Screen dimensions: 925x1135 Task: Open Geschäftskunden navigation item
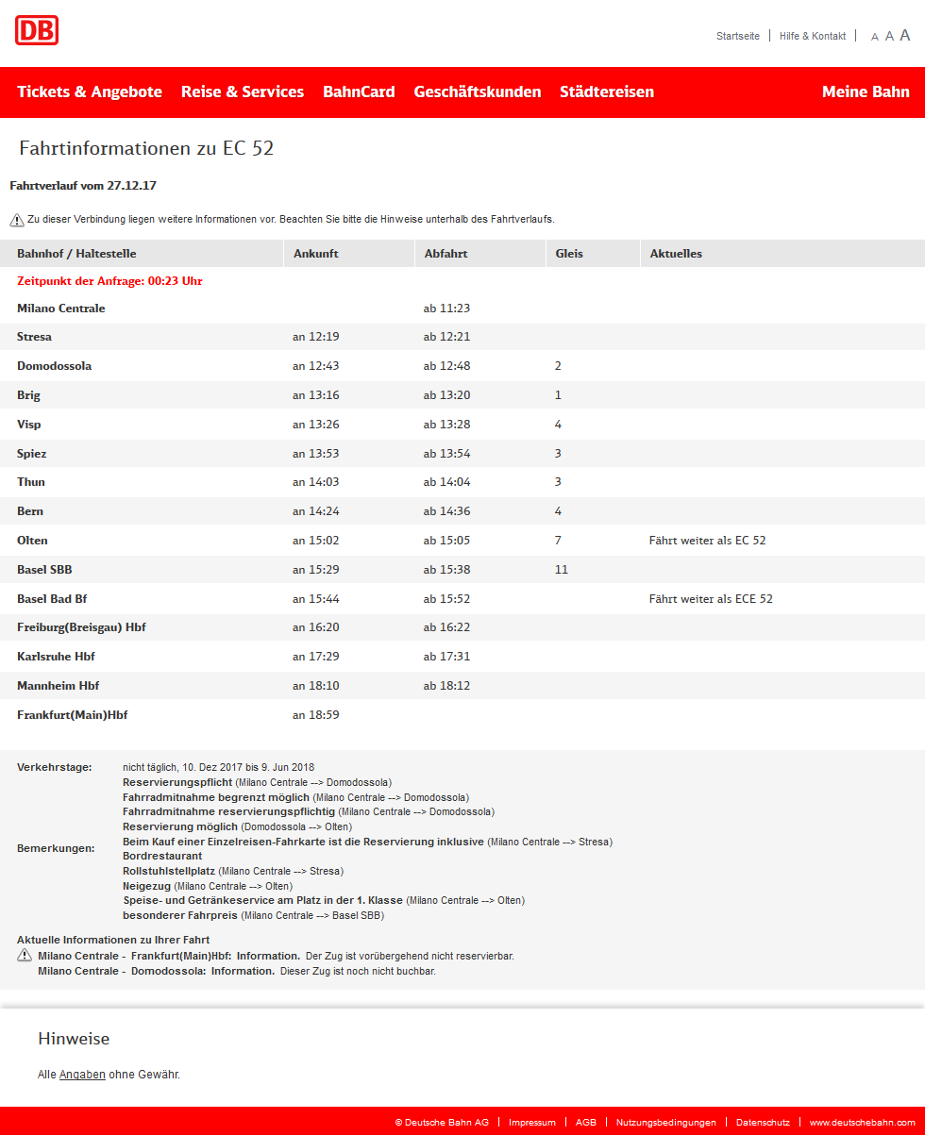478,92
